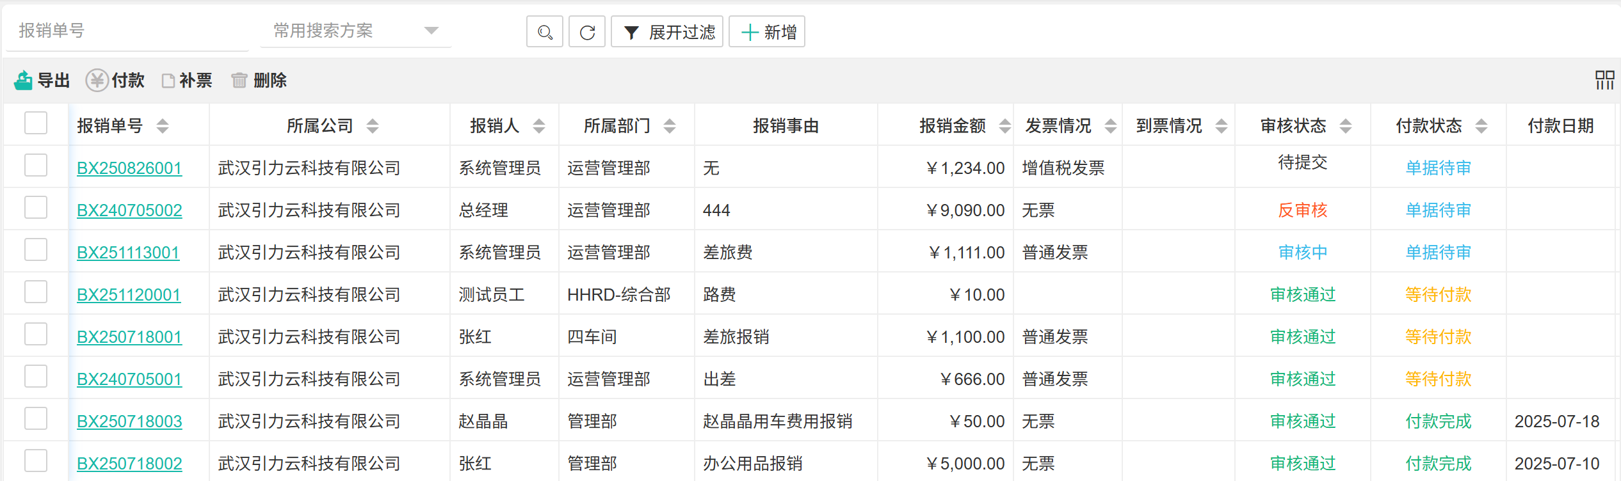This screenshot has width=1621, height=481.
Task: Open reimbursement link BX240705002
Action: click(x=129, y=210)
